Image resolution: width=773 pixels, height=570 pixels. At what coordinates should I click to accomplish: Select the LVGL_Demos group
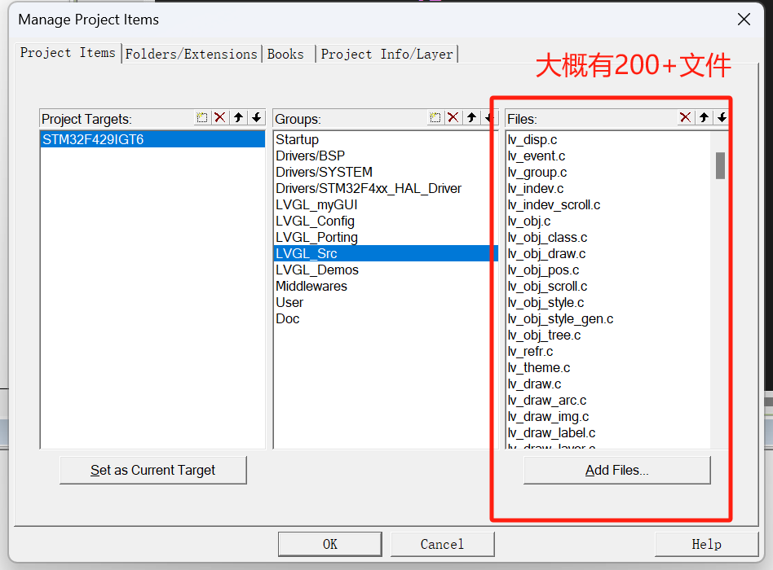317,270
